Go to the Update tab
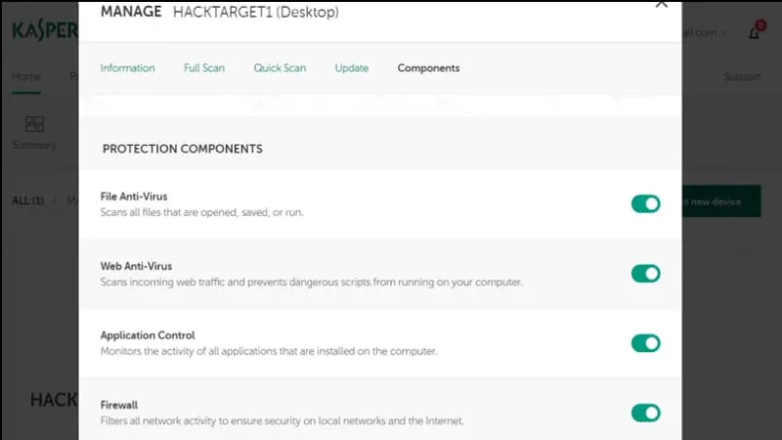Screen dimensions: 782x440 [352, 67]
